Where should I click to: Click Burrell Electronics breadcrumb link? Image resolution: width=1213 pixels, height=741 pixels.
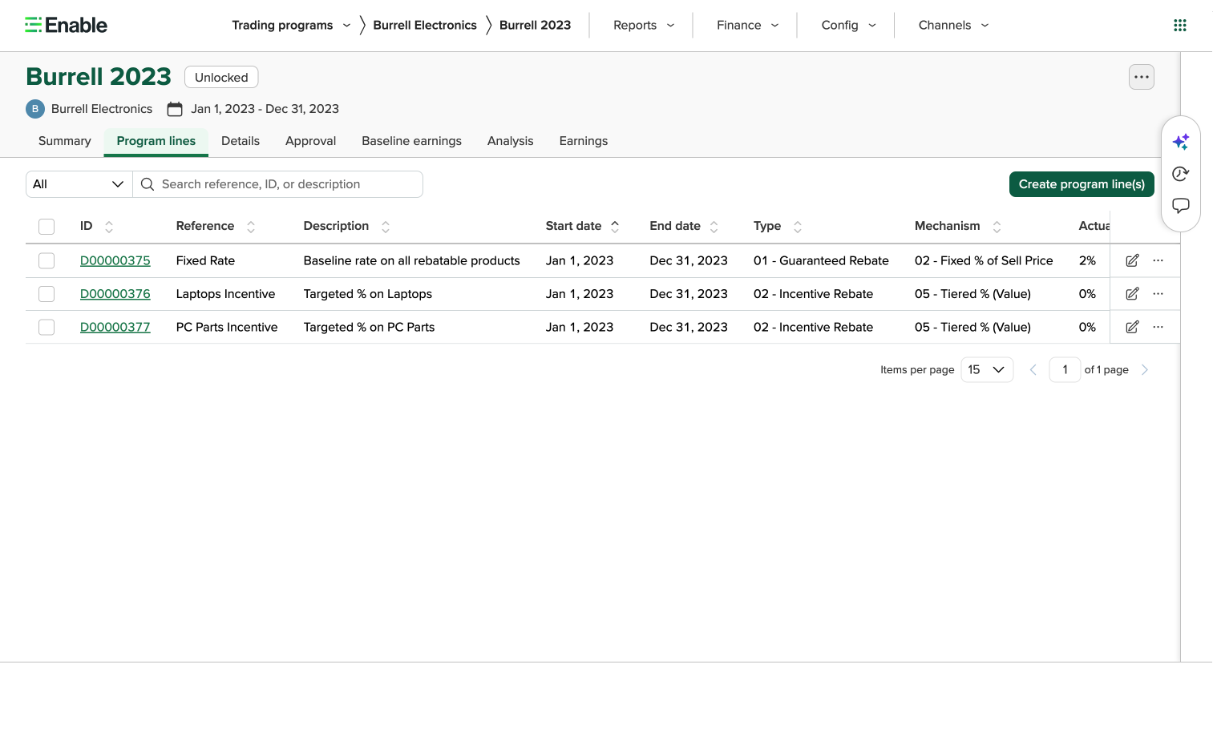(425, 26)
